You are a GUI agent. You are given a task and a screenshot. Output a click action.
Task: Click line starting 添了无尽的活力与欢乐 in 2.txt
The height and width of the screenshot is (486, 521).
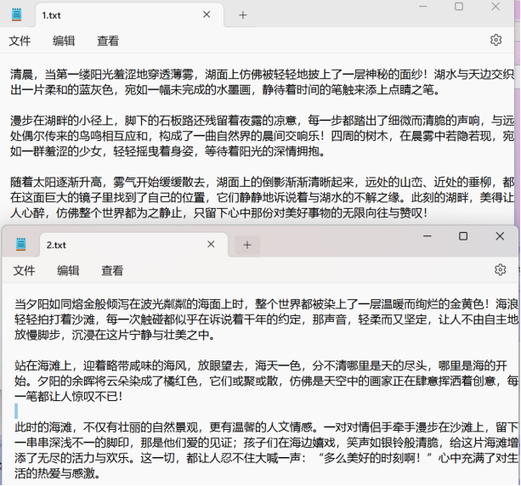point(267,458)
